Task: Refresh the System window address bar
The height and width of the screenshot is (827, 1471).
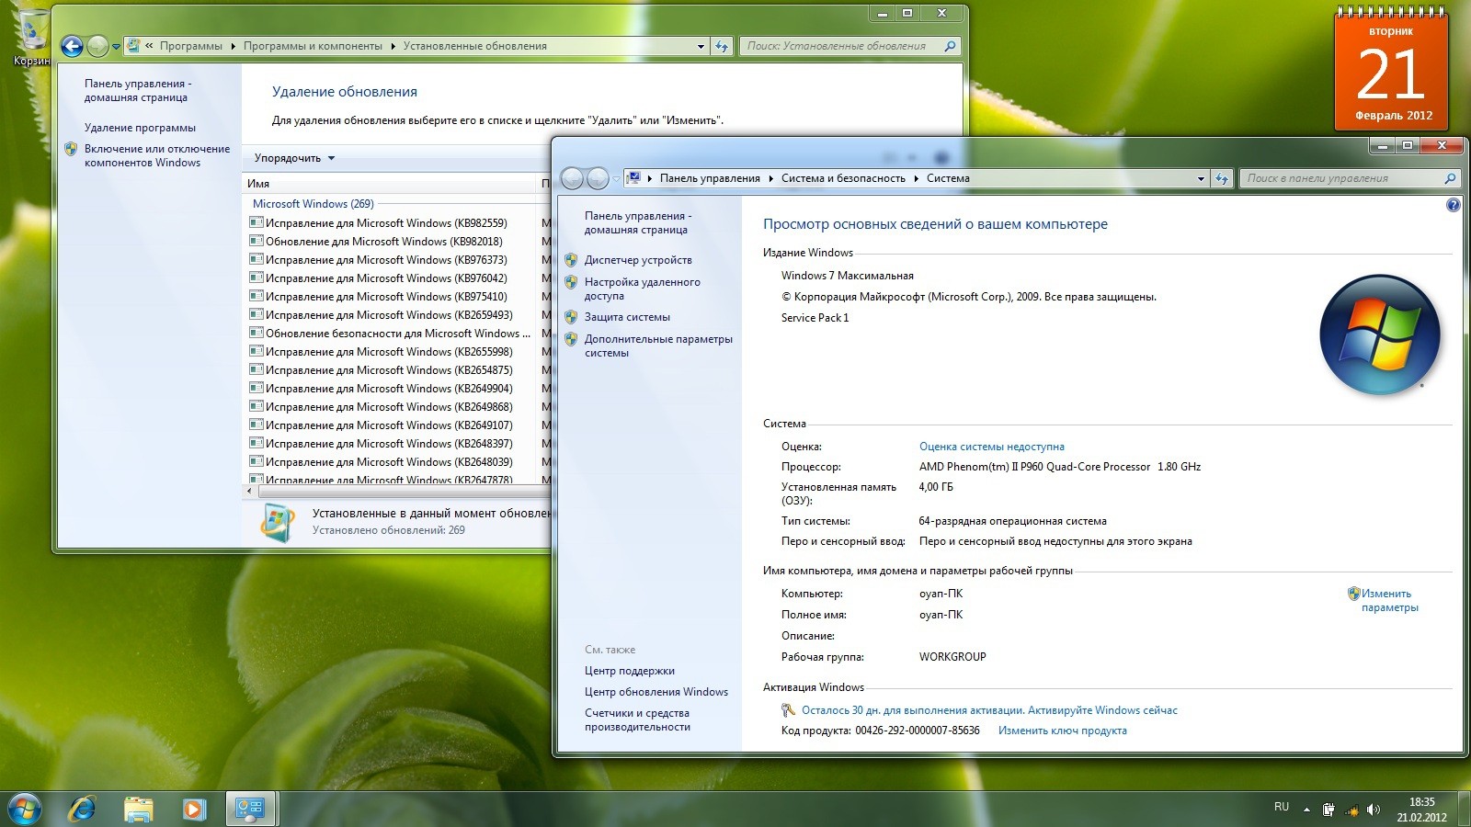Action: (1221, 178)
